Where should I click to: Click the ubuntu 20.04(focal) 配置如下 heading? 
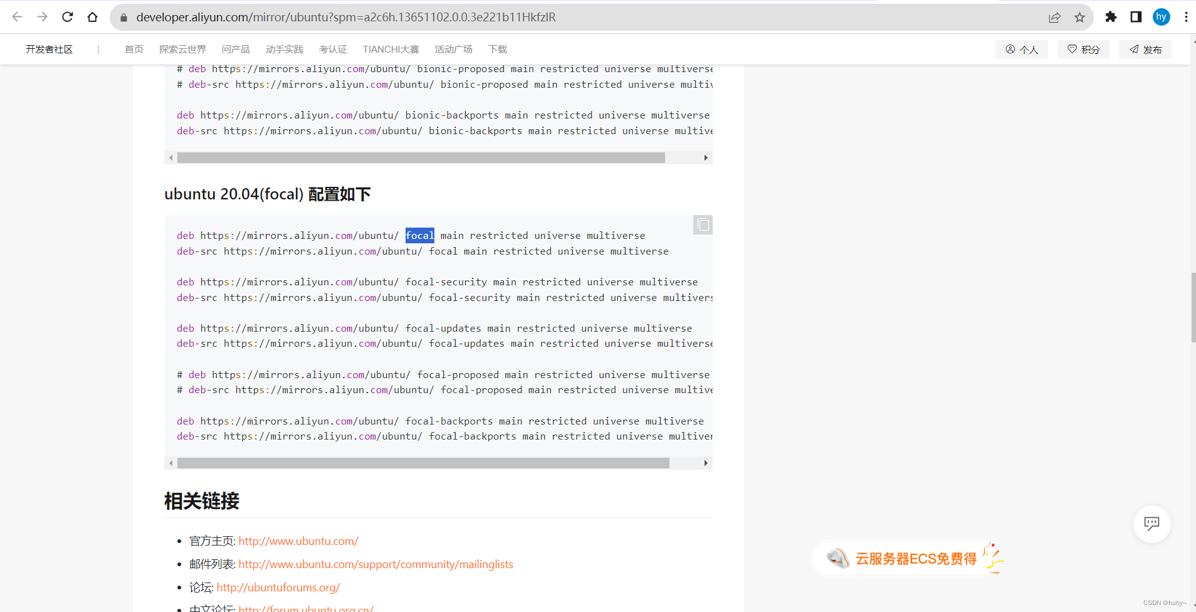click(x=268, y=194)
